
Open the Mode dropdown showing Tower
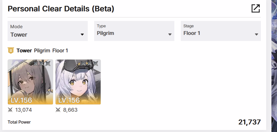point(48,31)
